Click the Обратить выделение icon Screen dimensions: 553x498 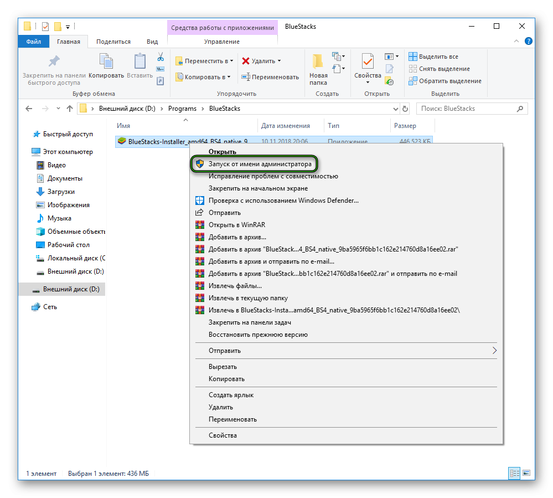click(412, 81)
